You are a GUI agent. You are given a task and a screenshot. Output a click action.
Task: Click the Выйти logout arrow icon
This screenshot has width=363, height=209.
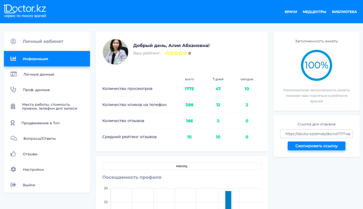[x=13, y=185]
